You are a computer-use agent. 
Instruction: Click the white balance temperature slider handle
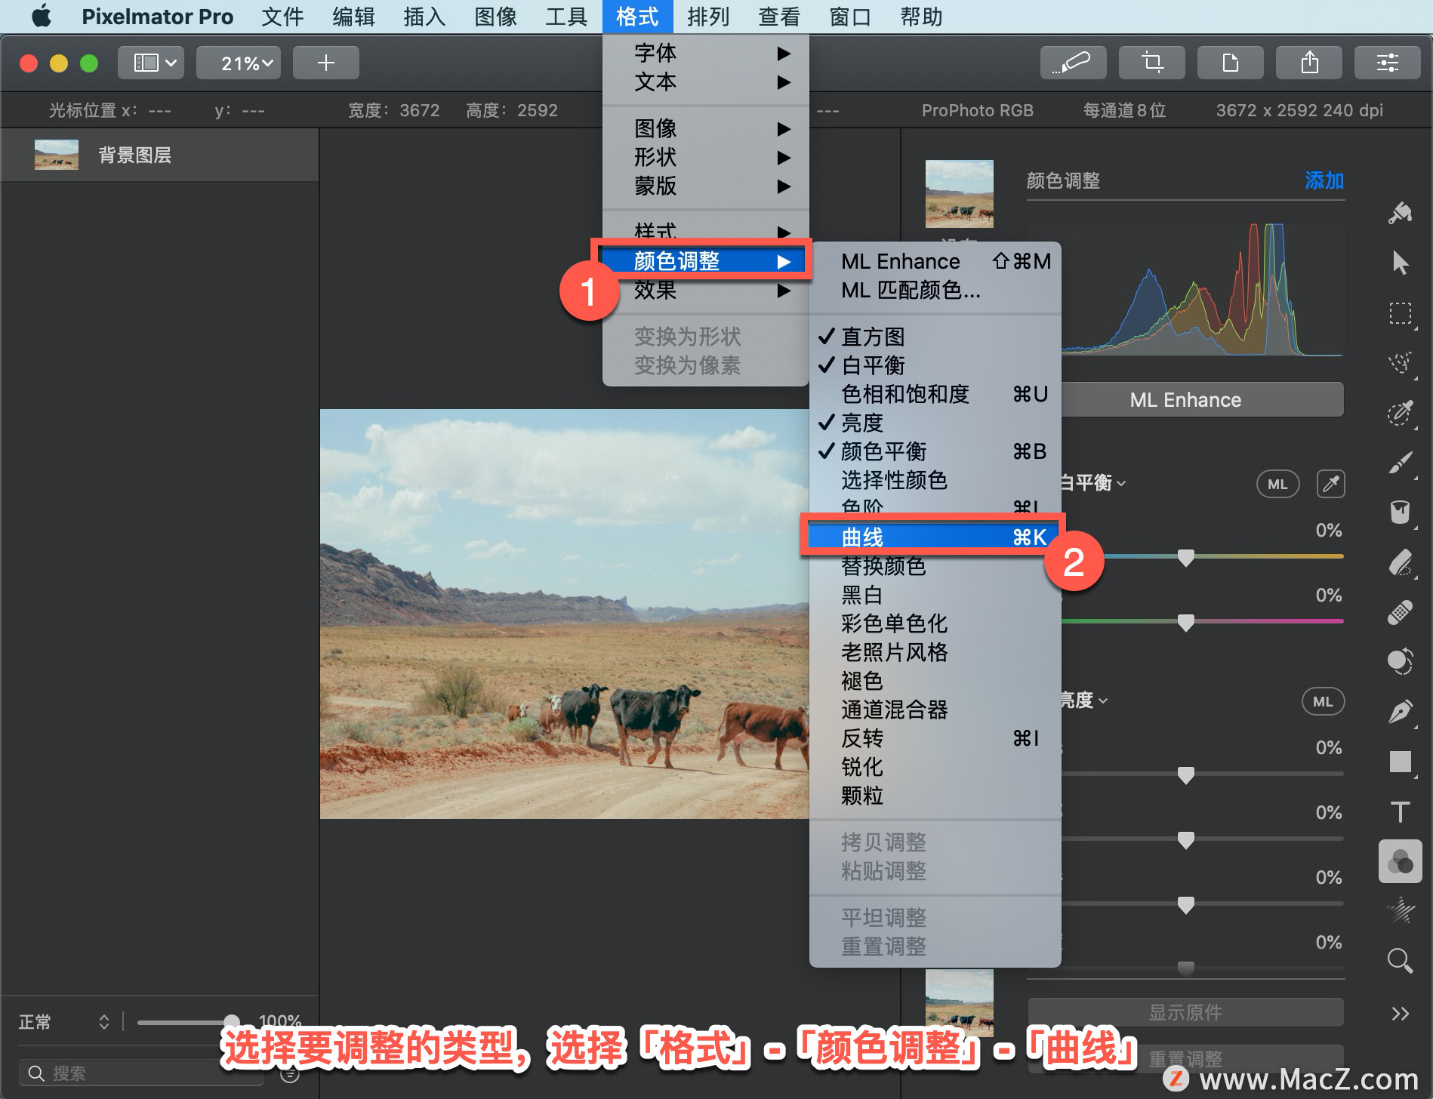pos(1185,558)
